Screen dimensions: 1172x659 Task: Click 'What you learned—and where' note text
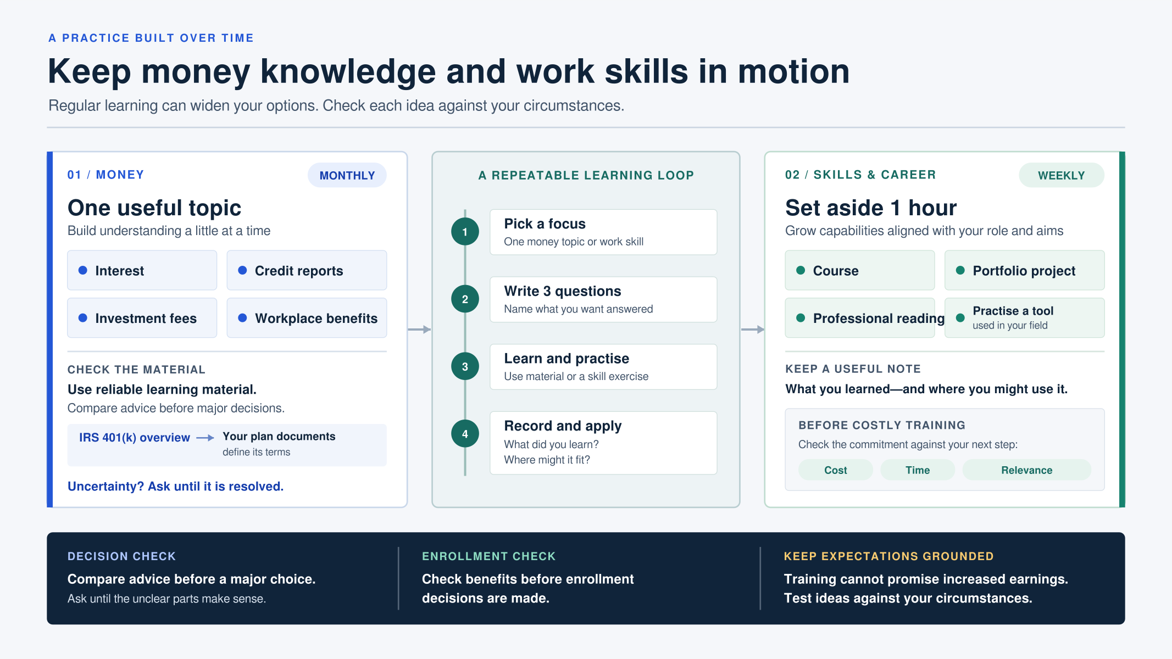pyautogui.click(x=926, y=389)
